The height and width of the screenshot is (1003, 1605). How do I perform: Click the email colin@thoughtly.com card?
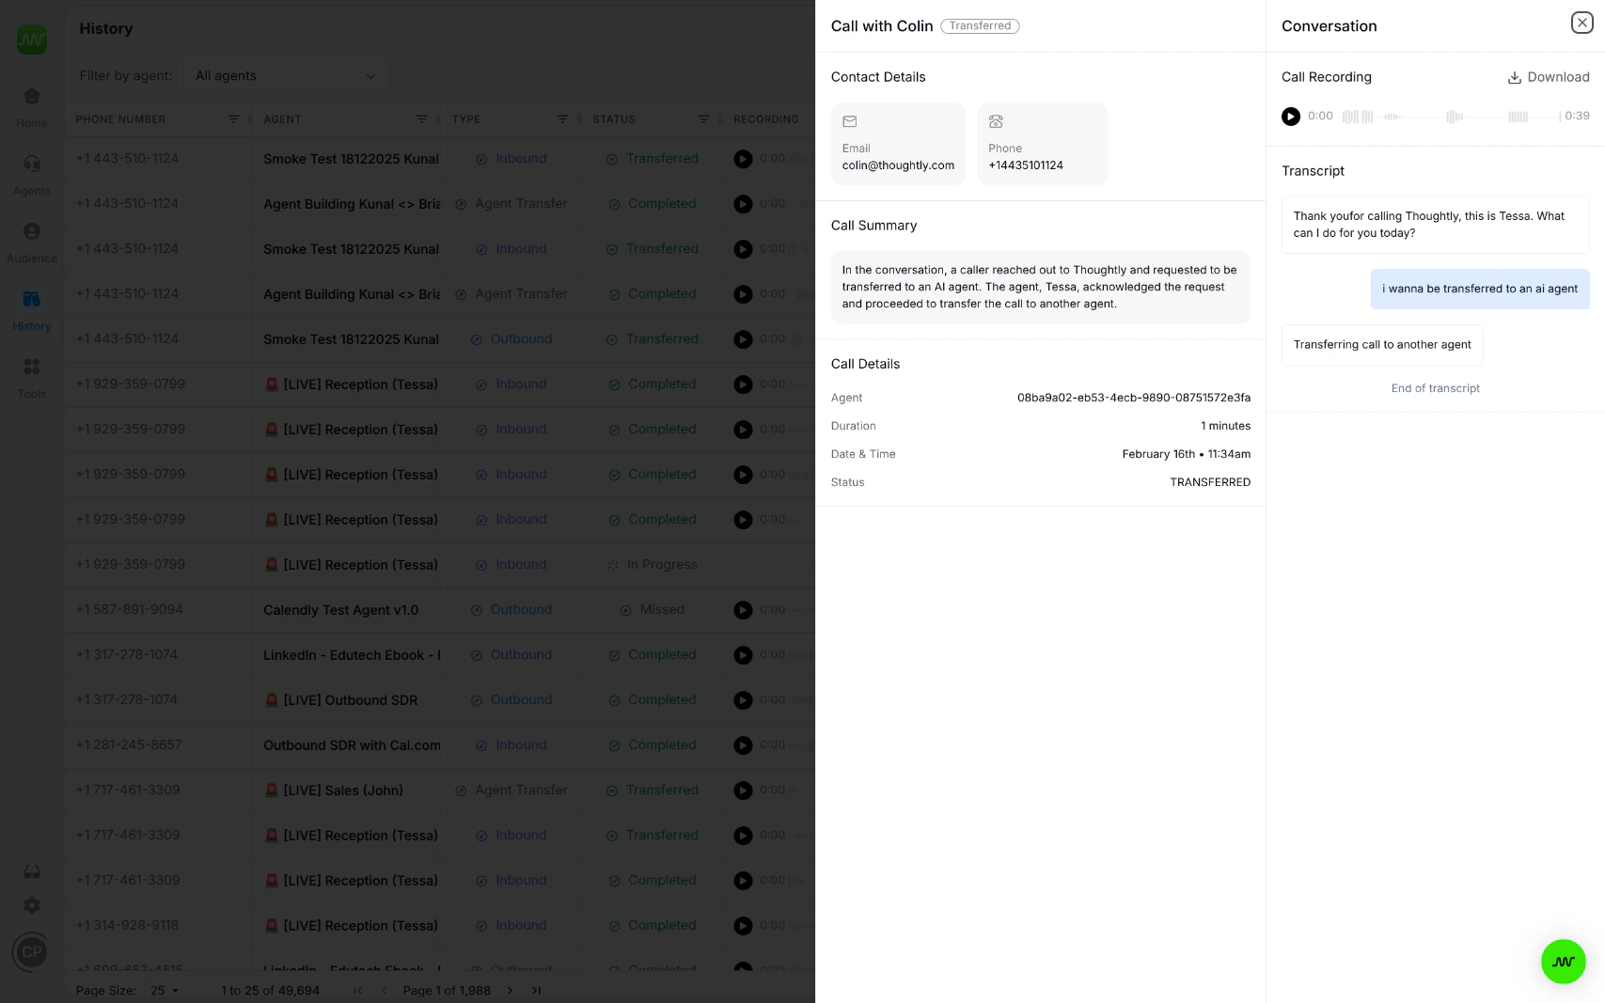897,143
